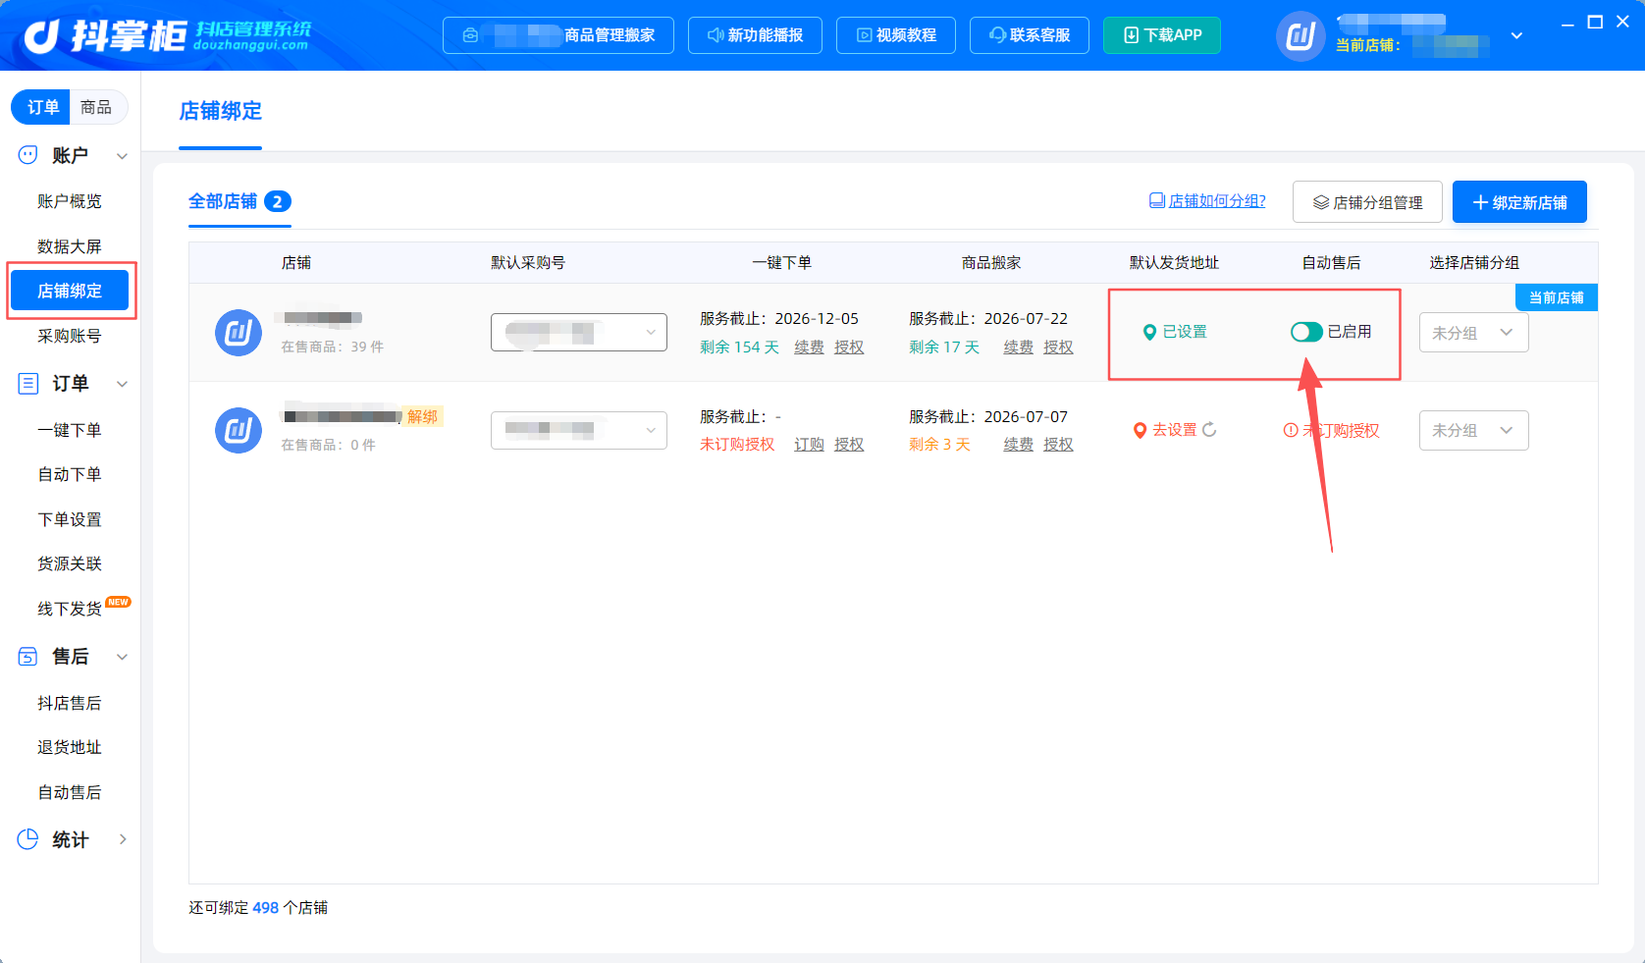Click first shop's logo with 39 件
The width and height of the screenshot is (1645, 963).
coord(239,333)
